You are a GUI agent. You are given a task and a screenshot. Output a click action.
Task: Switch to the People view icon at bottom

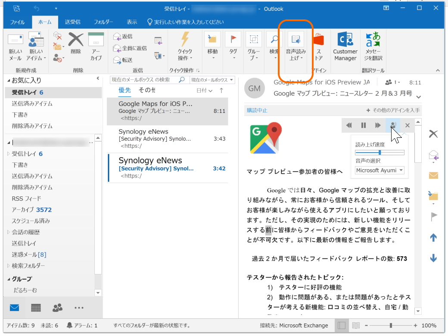tap(57, 308)
